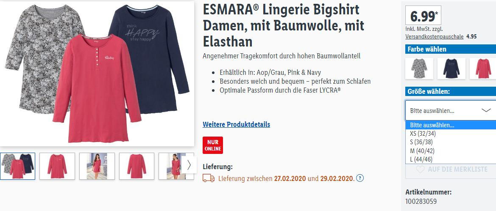Viewport: 496px width, 211px height.
Task: Open the Versandkostenpauschale link
Action: (x=434, y=37)
